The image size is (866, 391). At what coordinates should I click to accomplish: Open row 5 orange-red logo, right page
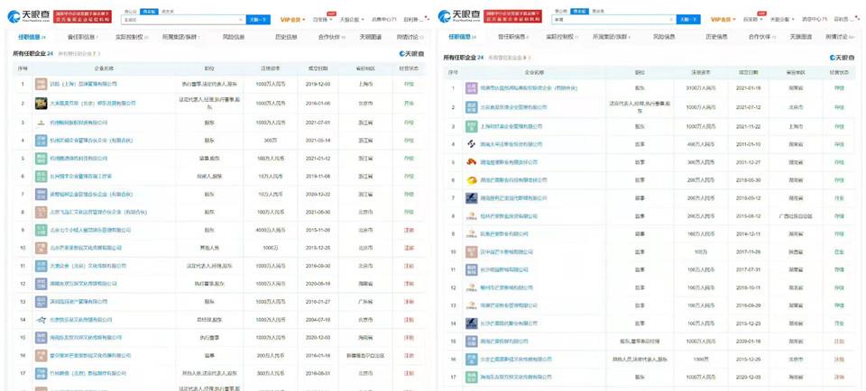click(471, 162)
